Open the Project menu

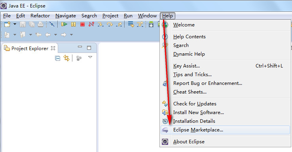point(110,16)
